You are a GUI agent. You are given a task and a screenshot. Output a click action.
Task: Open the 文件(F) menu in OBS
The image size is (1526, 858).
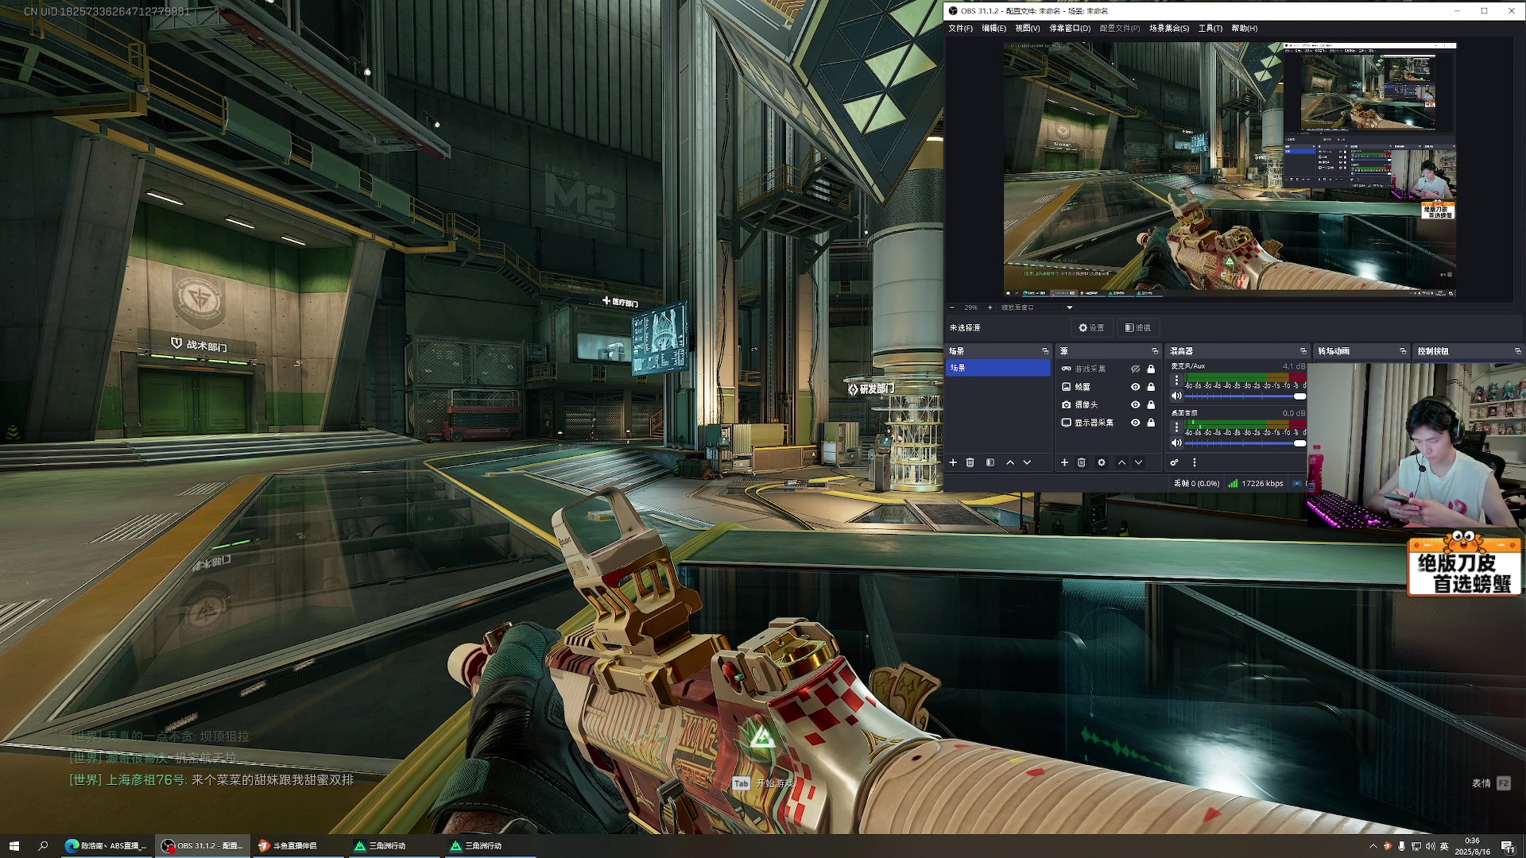(x=960, y=29)
